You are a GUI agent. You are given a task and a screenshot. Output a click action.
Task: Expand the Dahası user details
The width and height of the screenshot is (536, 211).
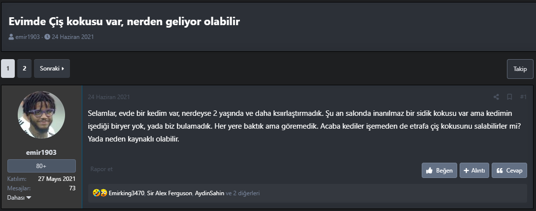[x=19, y=197]
